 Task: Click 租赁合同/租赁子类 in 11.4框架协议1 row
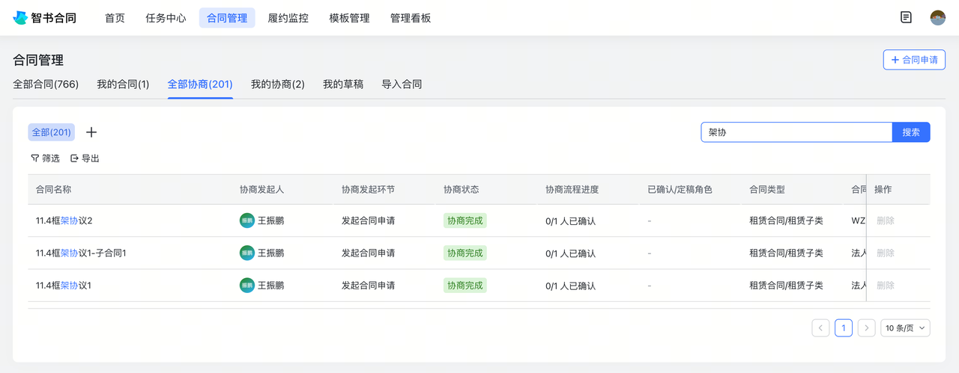[x=786, y=286]
